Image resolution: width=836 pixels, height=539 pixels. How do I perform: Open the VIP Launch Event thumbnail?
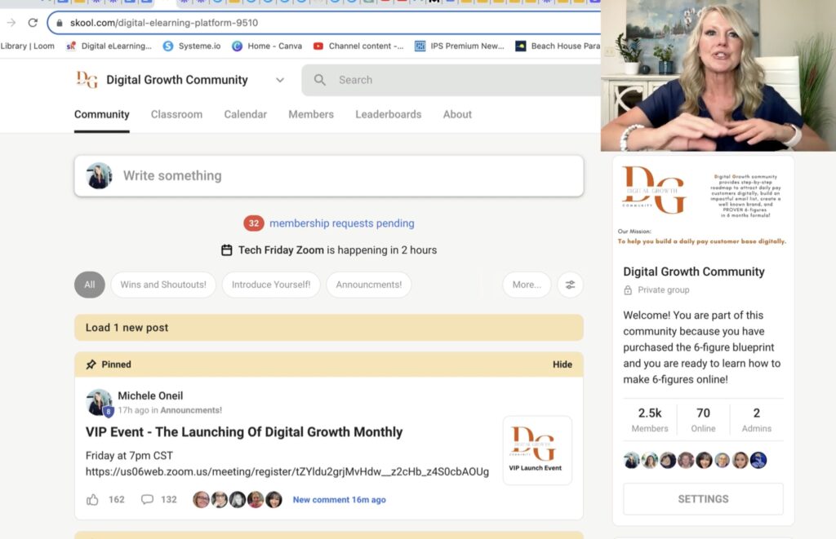point(537,450)
